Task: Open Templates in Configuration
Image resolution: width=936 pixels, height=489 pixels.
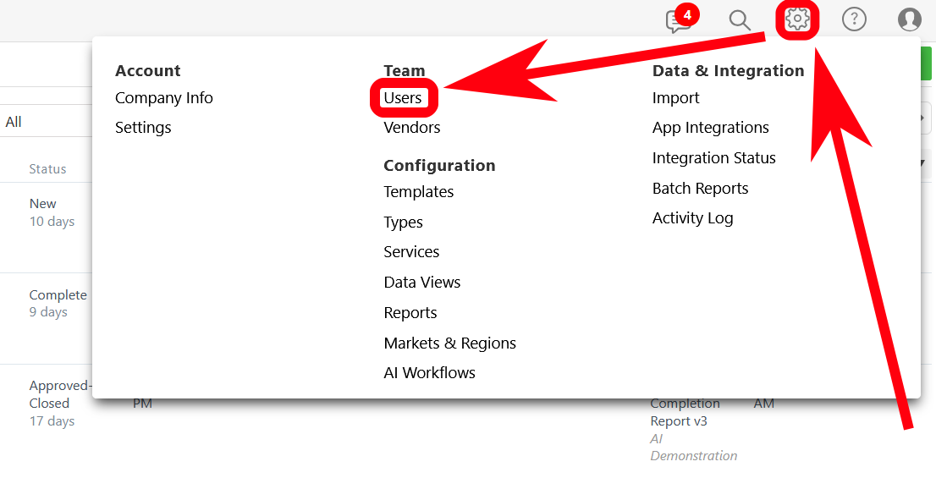Action: click(x=418, y=192)
